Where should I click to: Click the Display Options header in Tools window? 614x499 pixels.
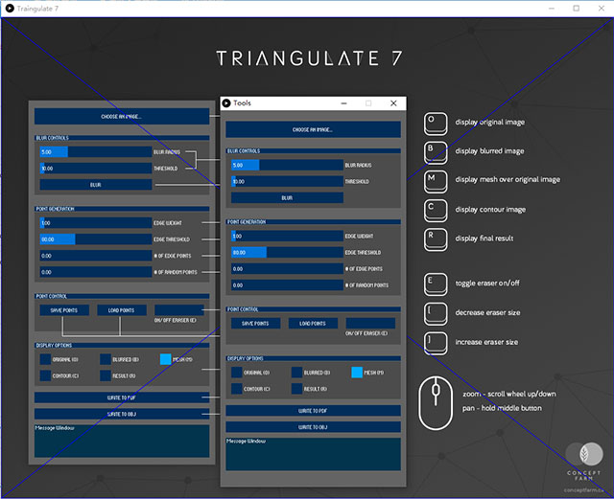[313, 358]
